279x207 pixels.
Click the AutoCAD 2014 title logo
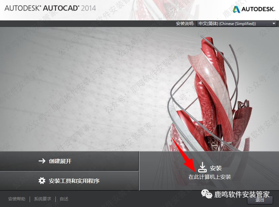coord(50,8)
